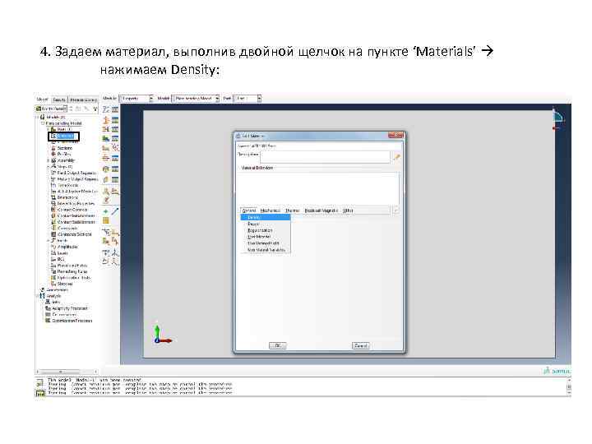The width and height of the screenshot is (592, 444).
Task: Click Create Datum Point green icon
Action: point(106,211)
